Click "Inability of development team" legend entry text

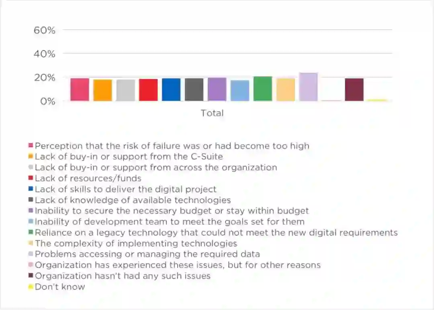(170, 221)
